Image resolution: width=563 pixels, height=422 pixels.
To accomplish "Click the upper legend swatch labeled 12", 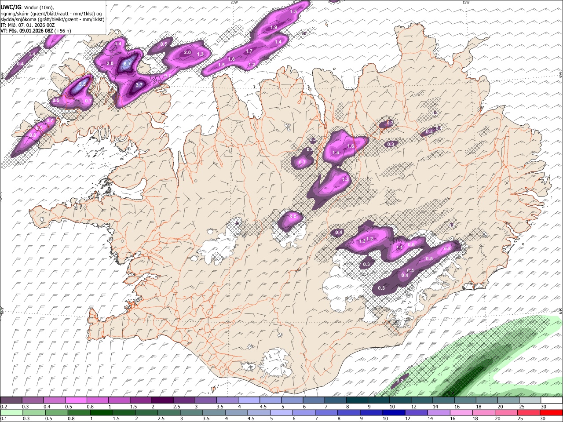I will 421,400.
